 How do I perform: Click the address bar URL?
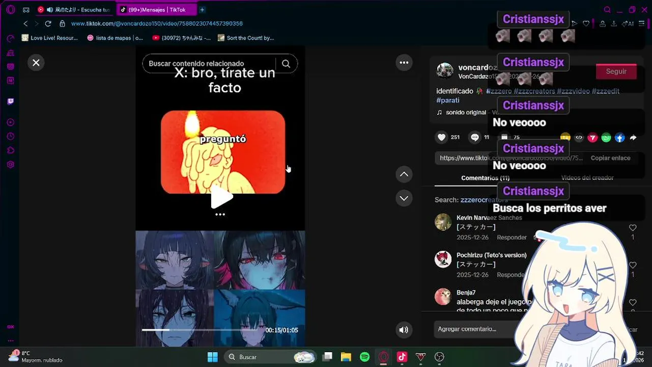tap(157, 23)
